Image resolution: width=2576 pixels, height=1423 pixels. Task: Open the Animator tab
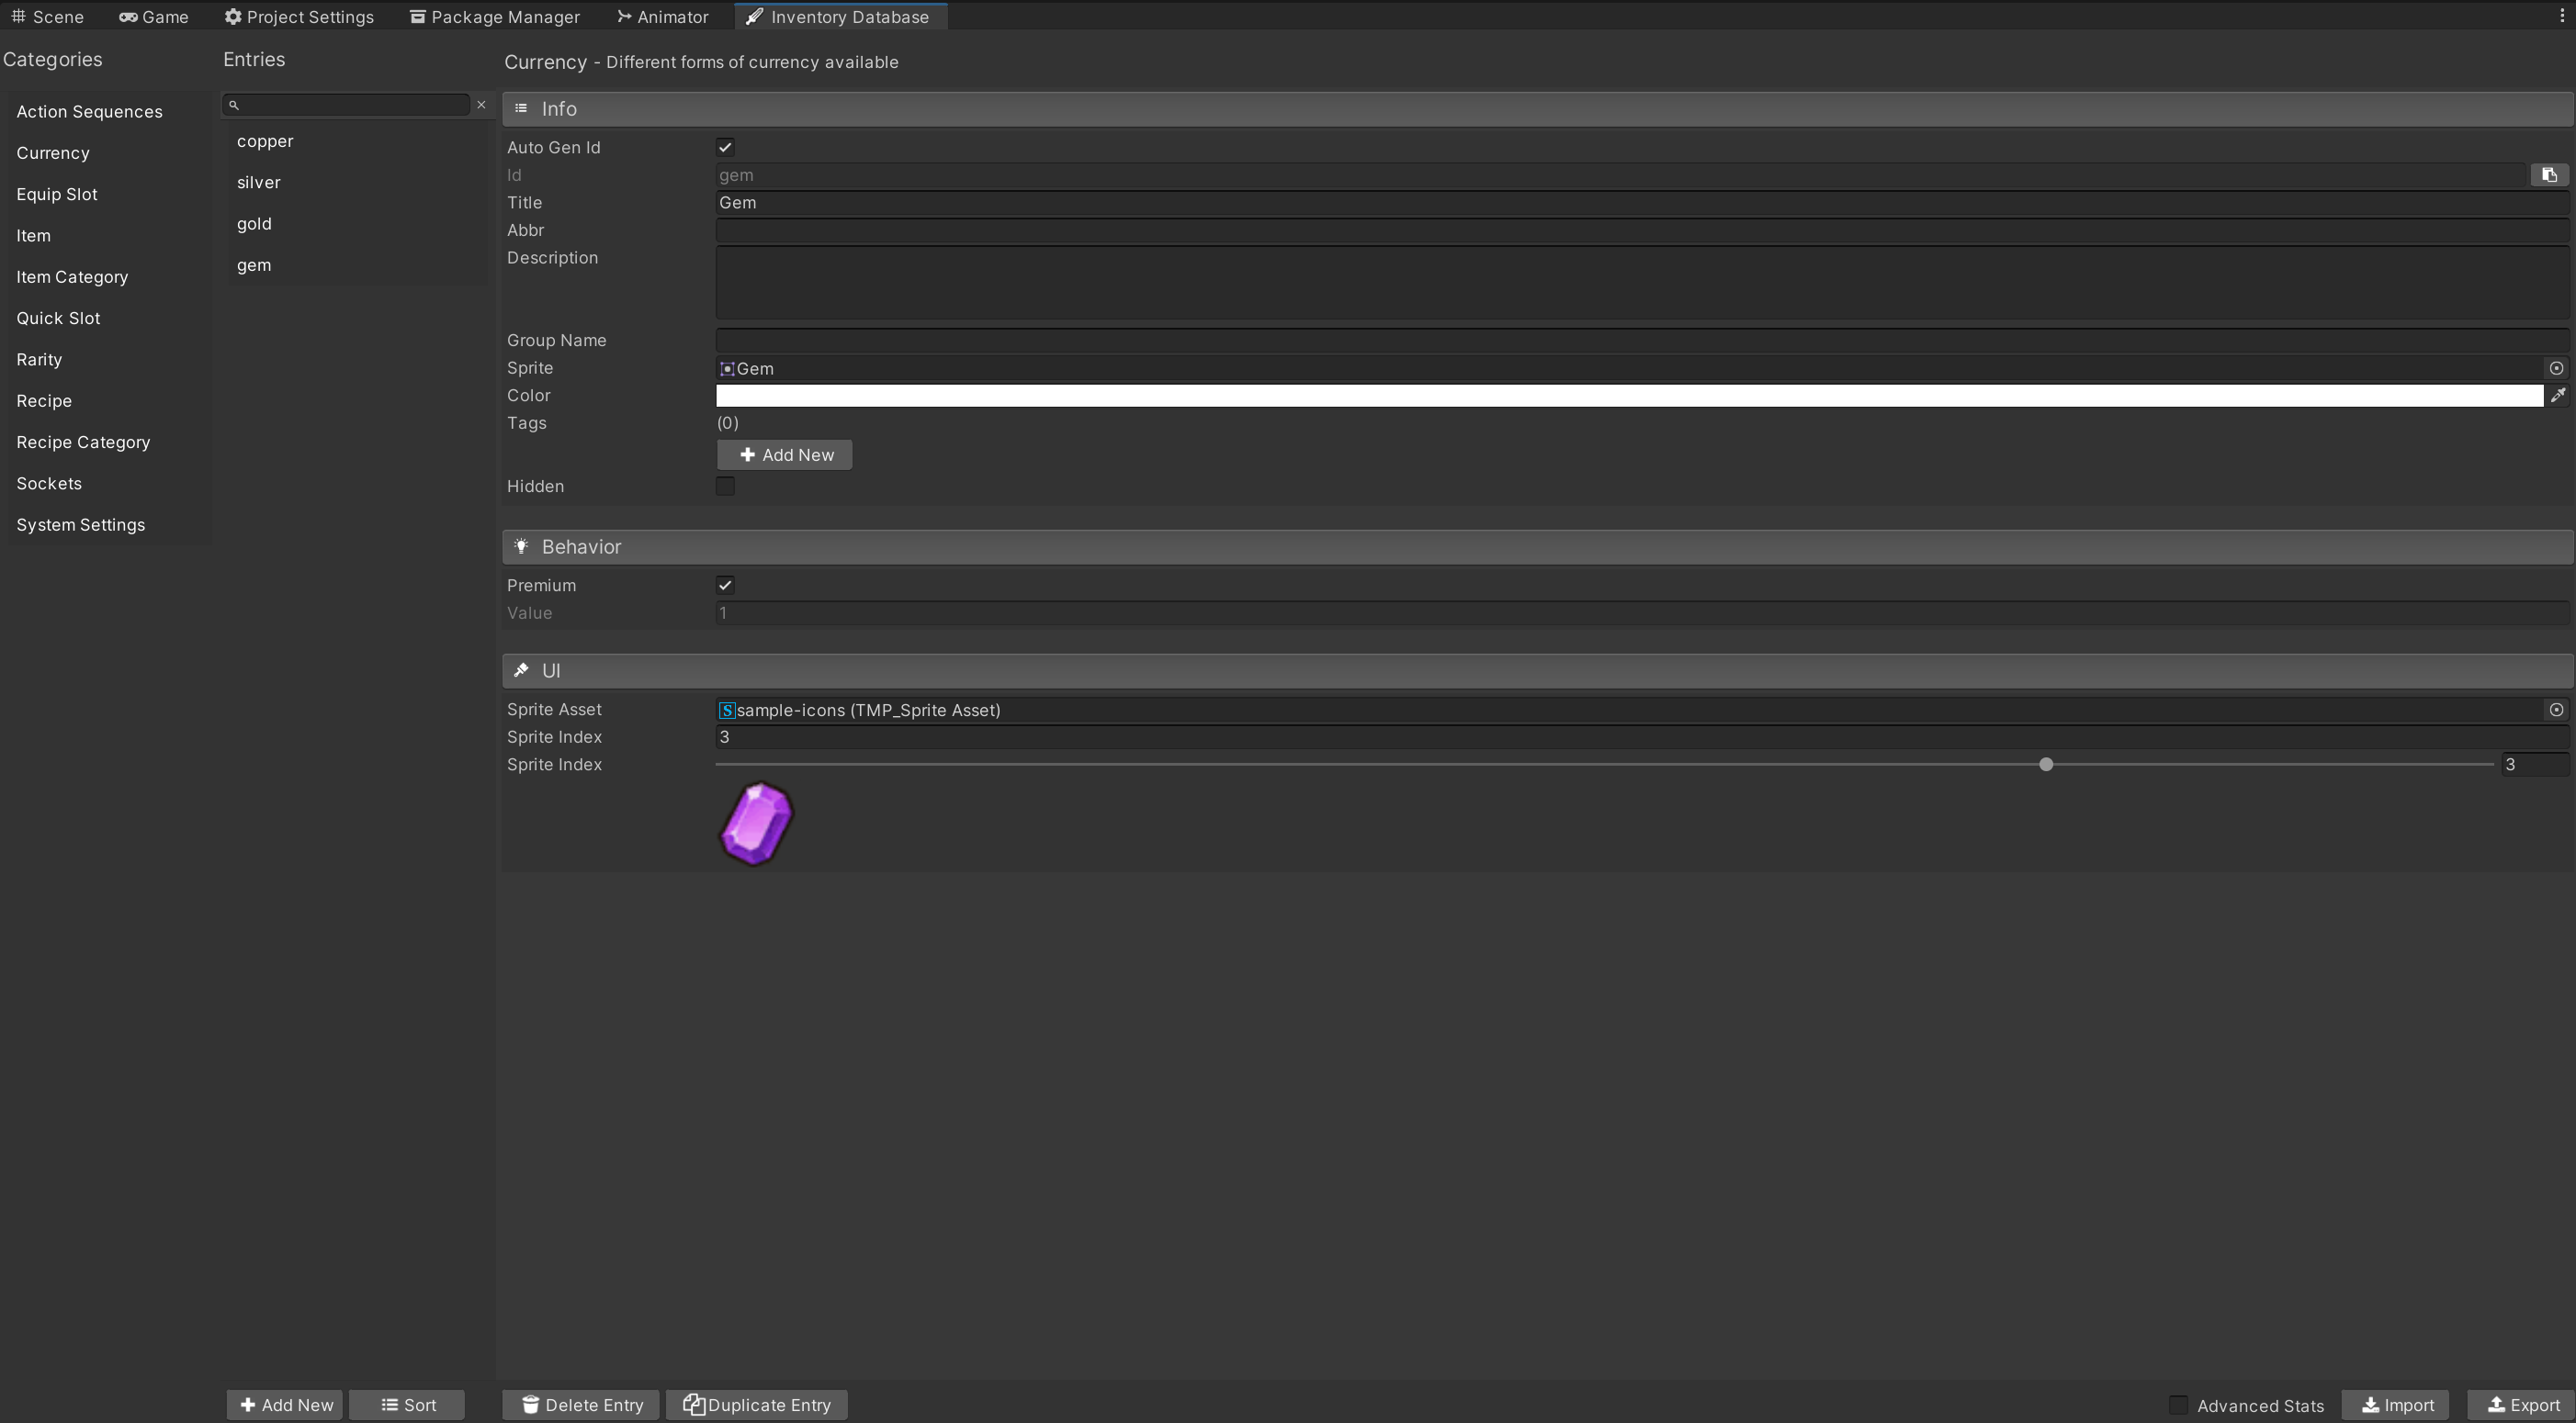click(x=662, y=17)
